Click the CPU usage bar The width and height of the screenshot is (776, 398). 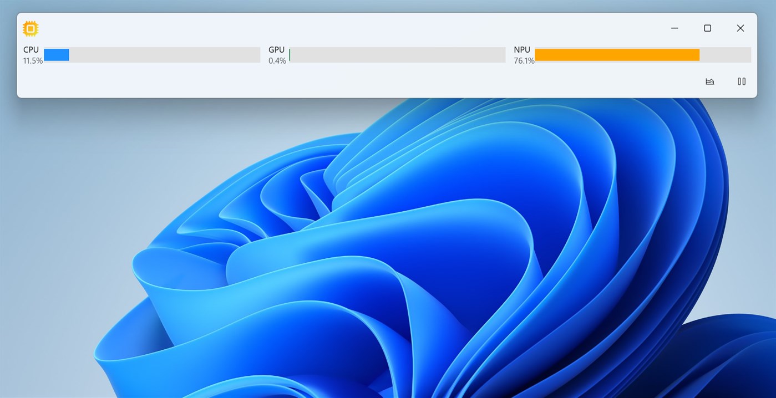[152, 55]
